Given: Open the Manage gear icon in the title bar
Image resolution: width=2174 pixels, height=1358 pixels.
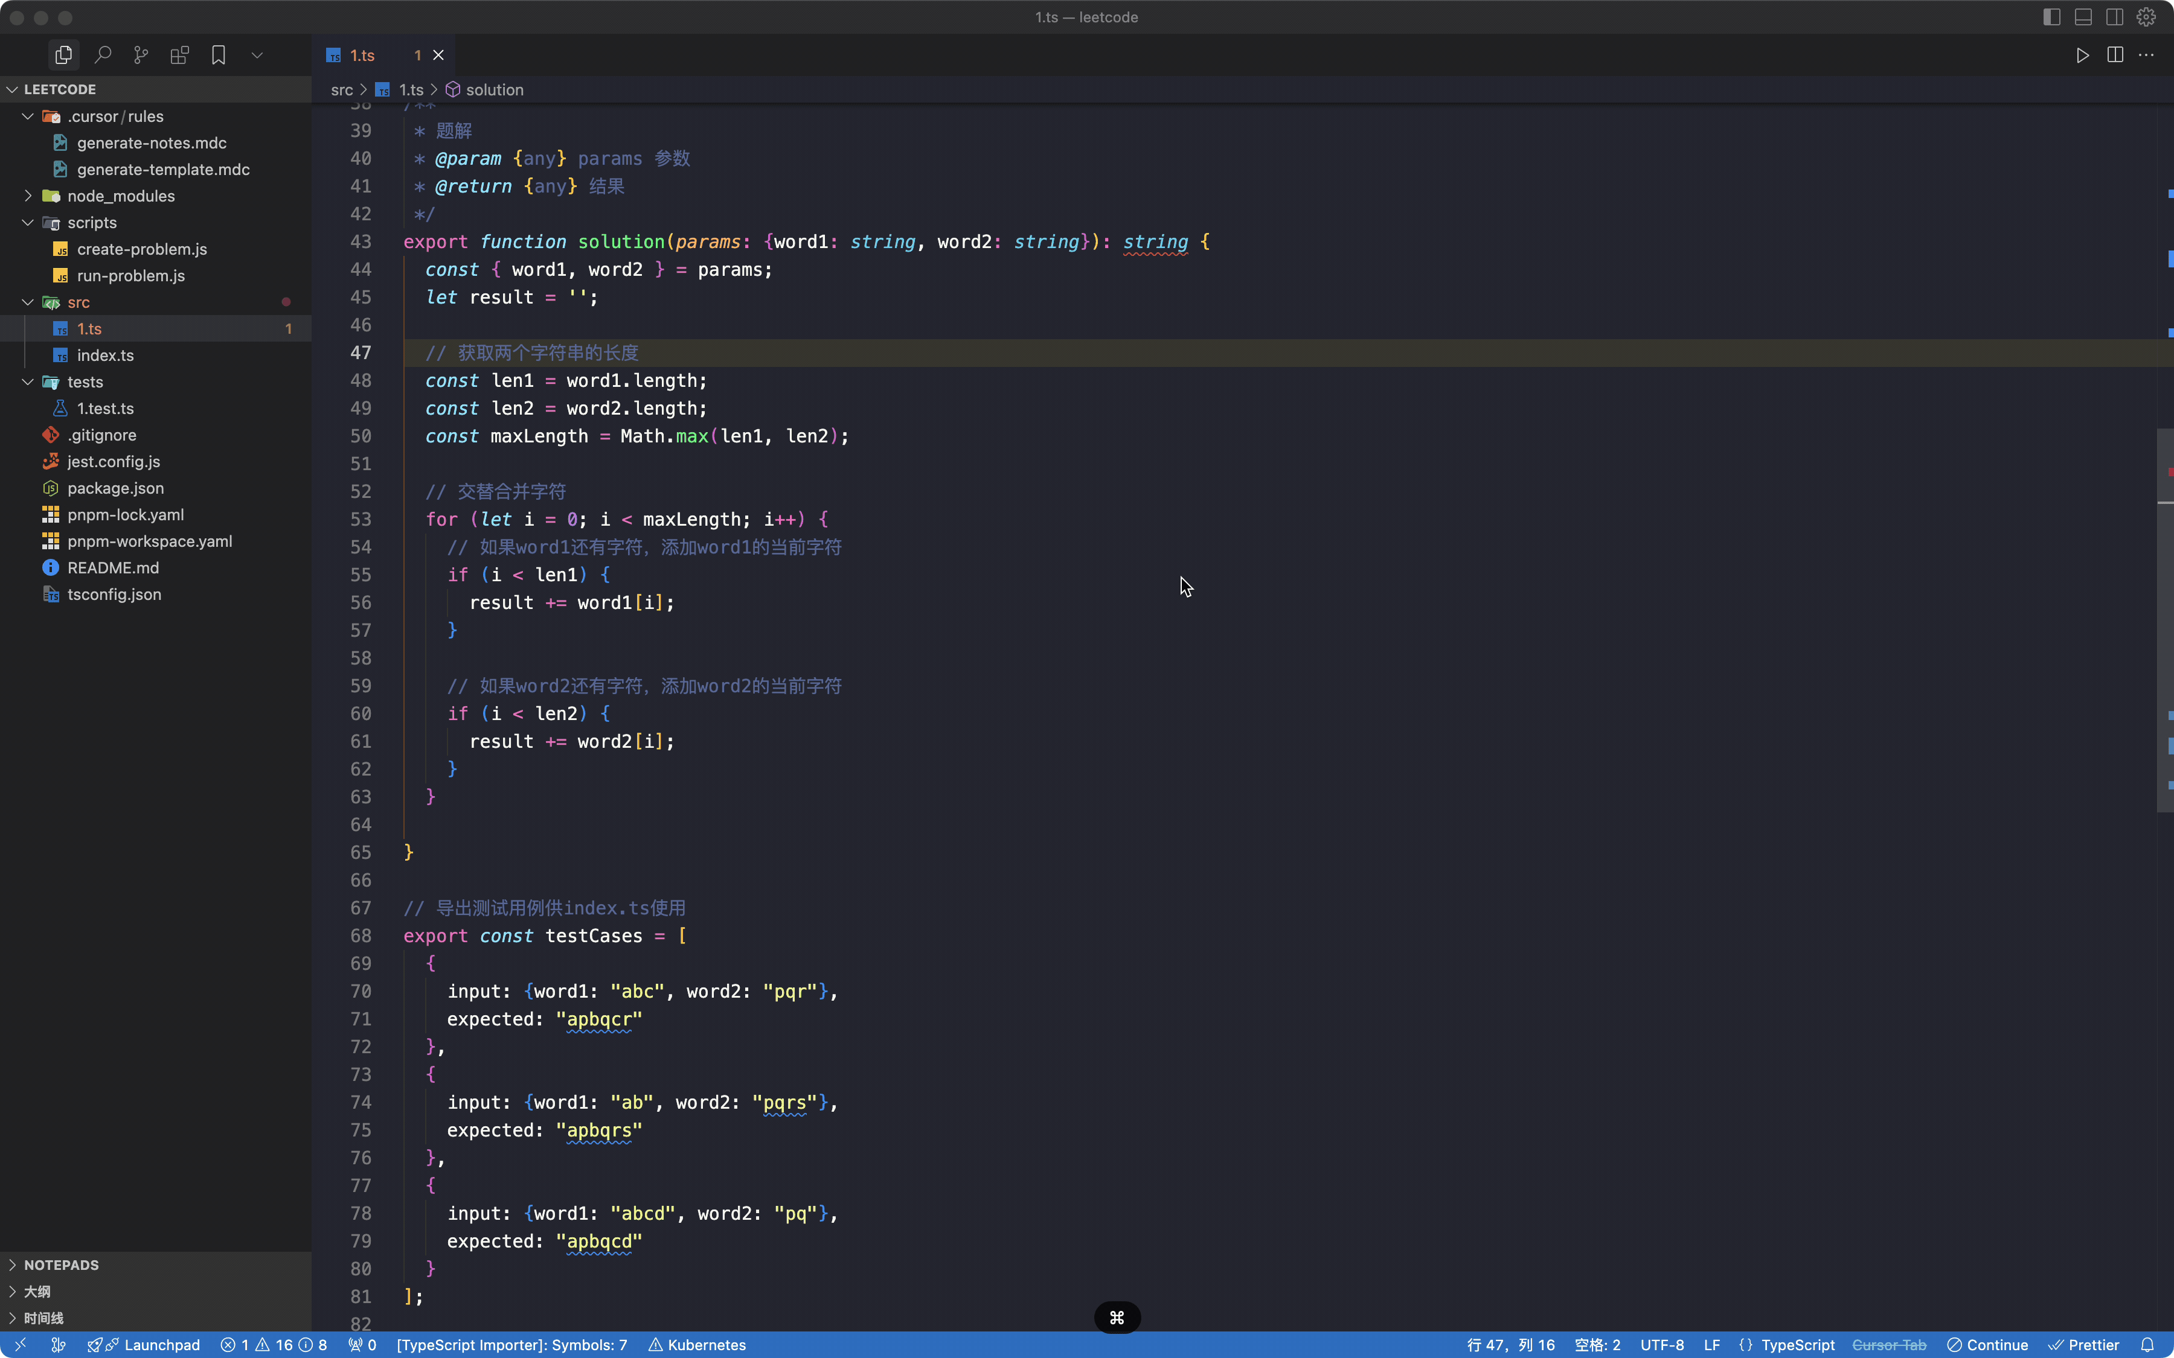Looking at the screenshot, I should (x=2146, y=17).
